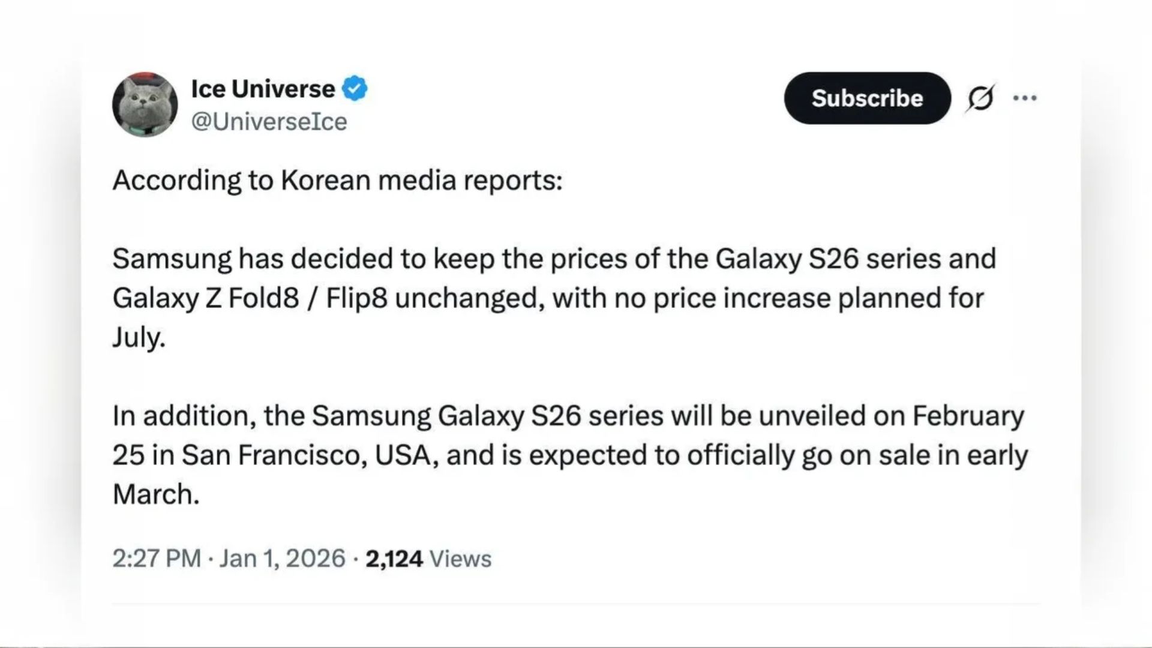This screenshot has width=1152, height=648.
Task: Open Ice Universe's cat profile picture
Action: (x=145, y=104)
